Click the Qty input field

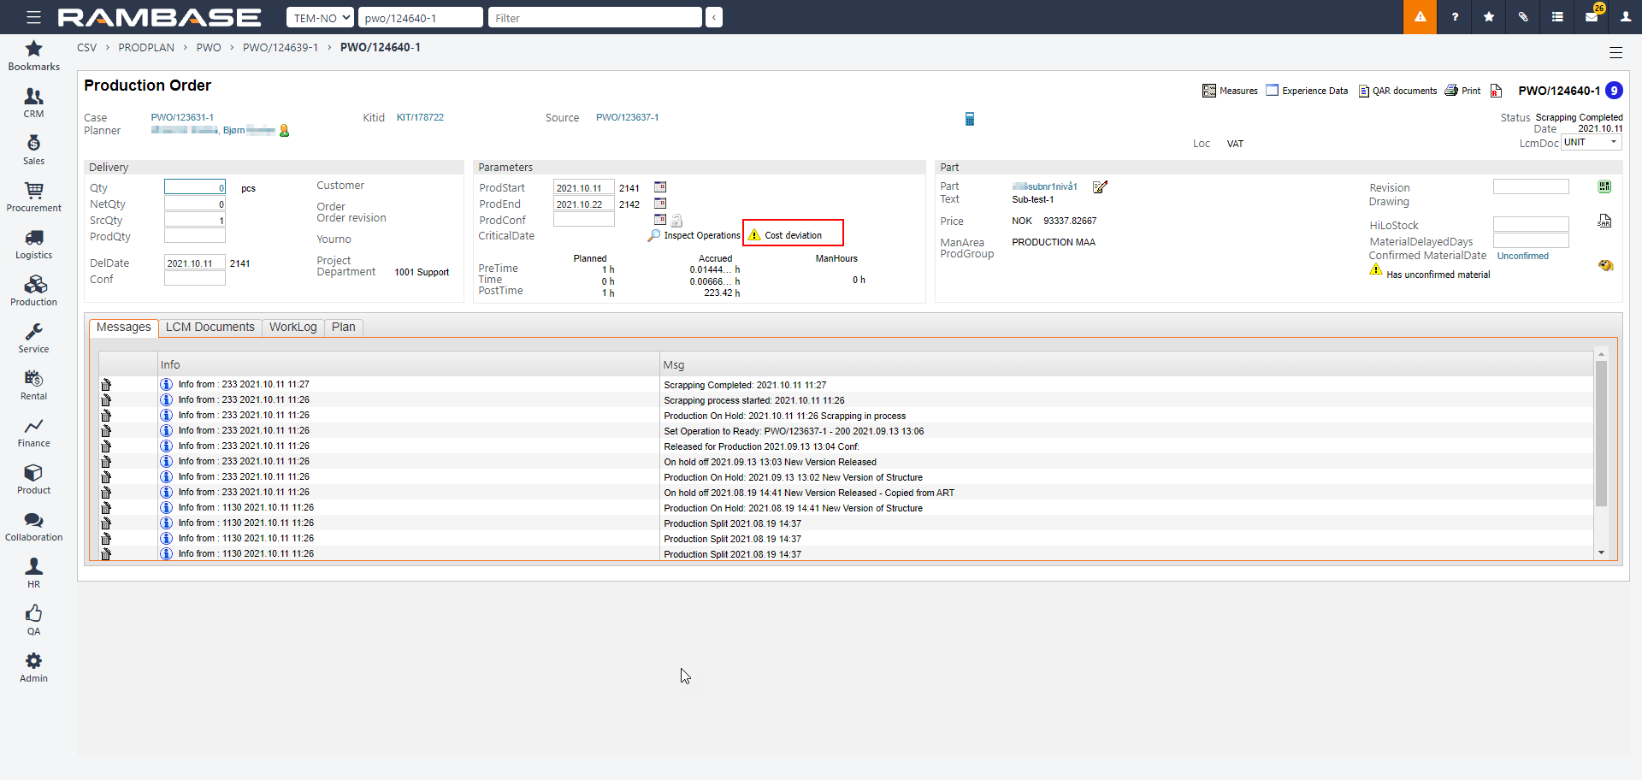point(194,187)
